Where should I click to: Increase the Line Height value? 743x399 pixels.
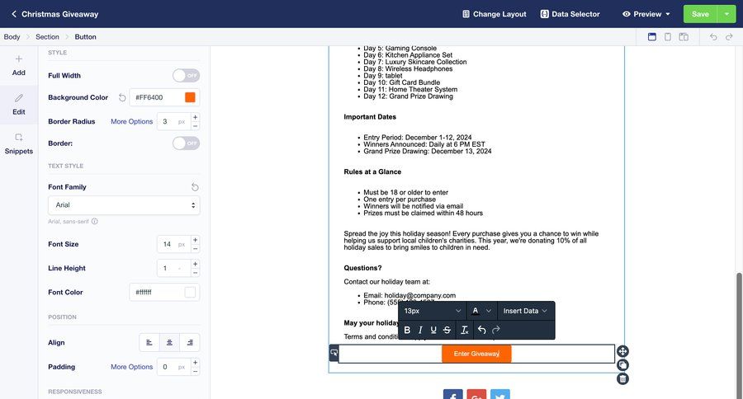pos(195,264)
